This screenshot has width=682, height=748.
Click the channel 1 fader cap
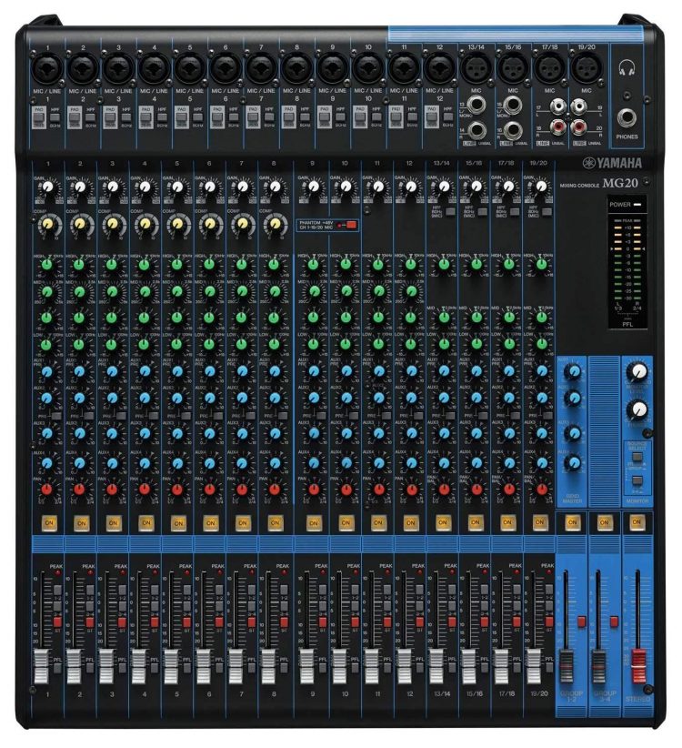coord(42,666)
